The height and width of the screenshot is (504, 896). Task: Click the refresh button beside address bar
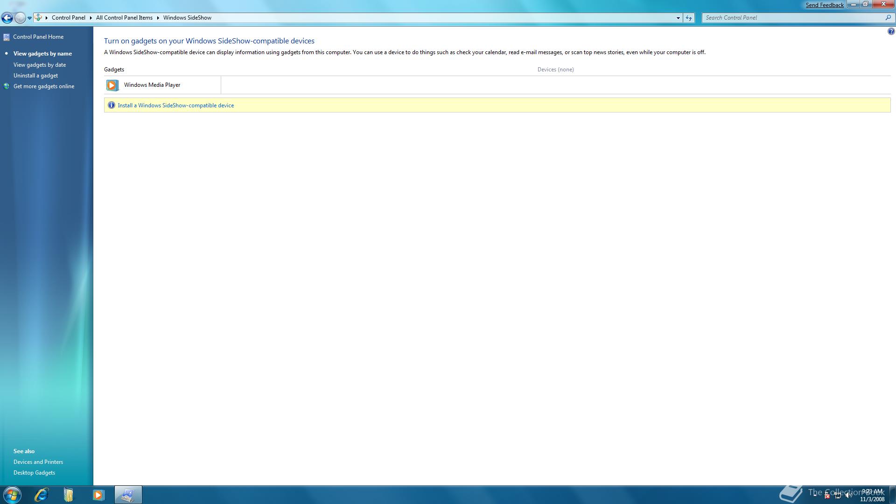point(689,18)
